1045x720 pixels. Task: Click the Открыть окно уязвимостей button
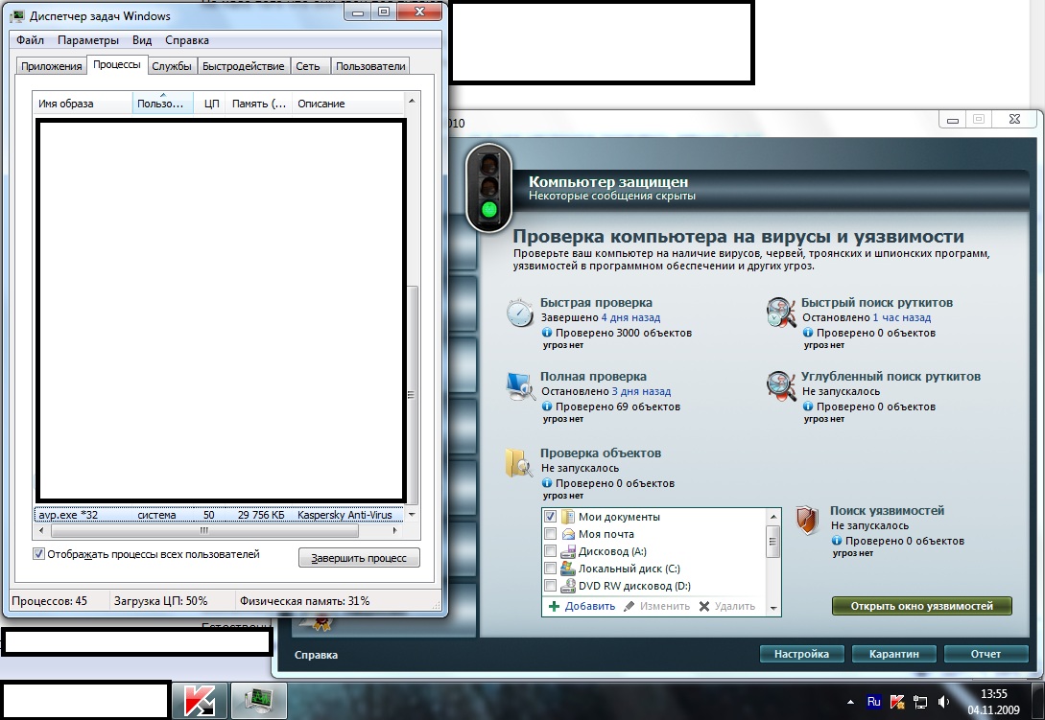coord(922,606)
